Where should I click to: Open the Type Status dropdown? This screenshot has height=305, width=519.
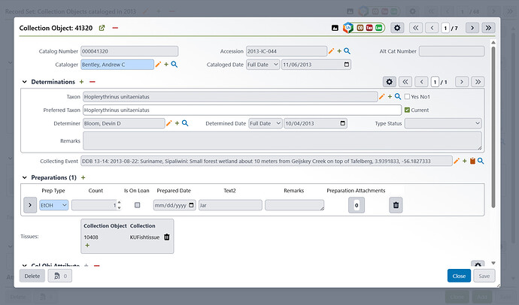tap(443, 123)
